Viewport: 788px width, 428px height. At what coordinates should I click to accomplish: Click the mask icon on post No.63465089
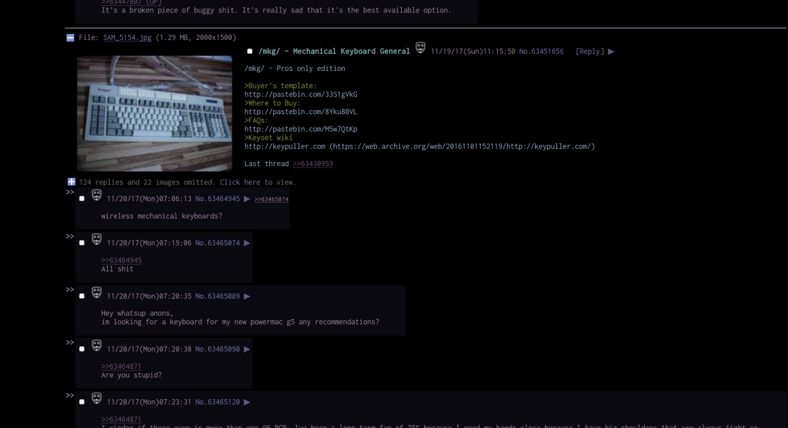(97, 293)
